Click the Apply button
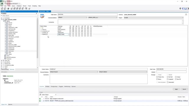 point(176,89)
